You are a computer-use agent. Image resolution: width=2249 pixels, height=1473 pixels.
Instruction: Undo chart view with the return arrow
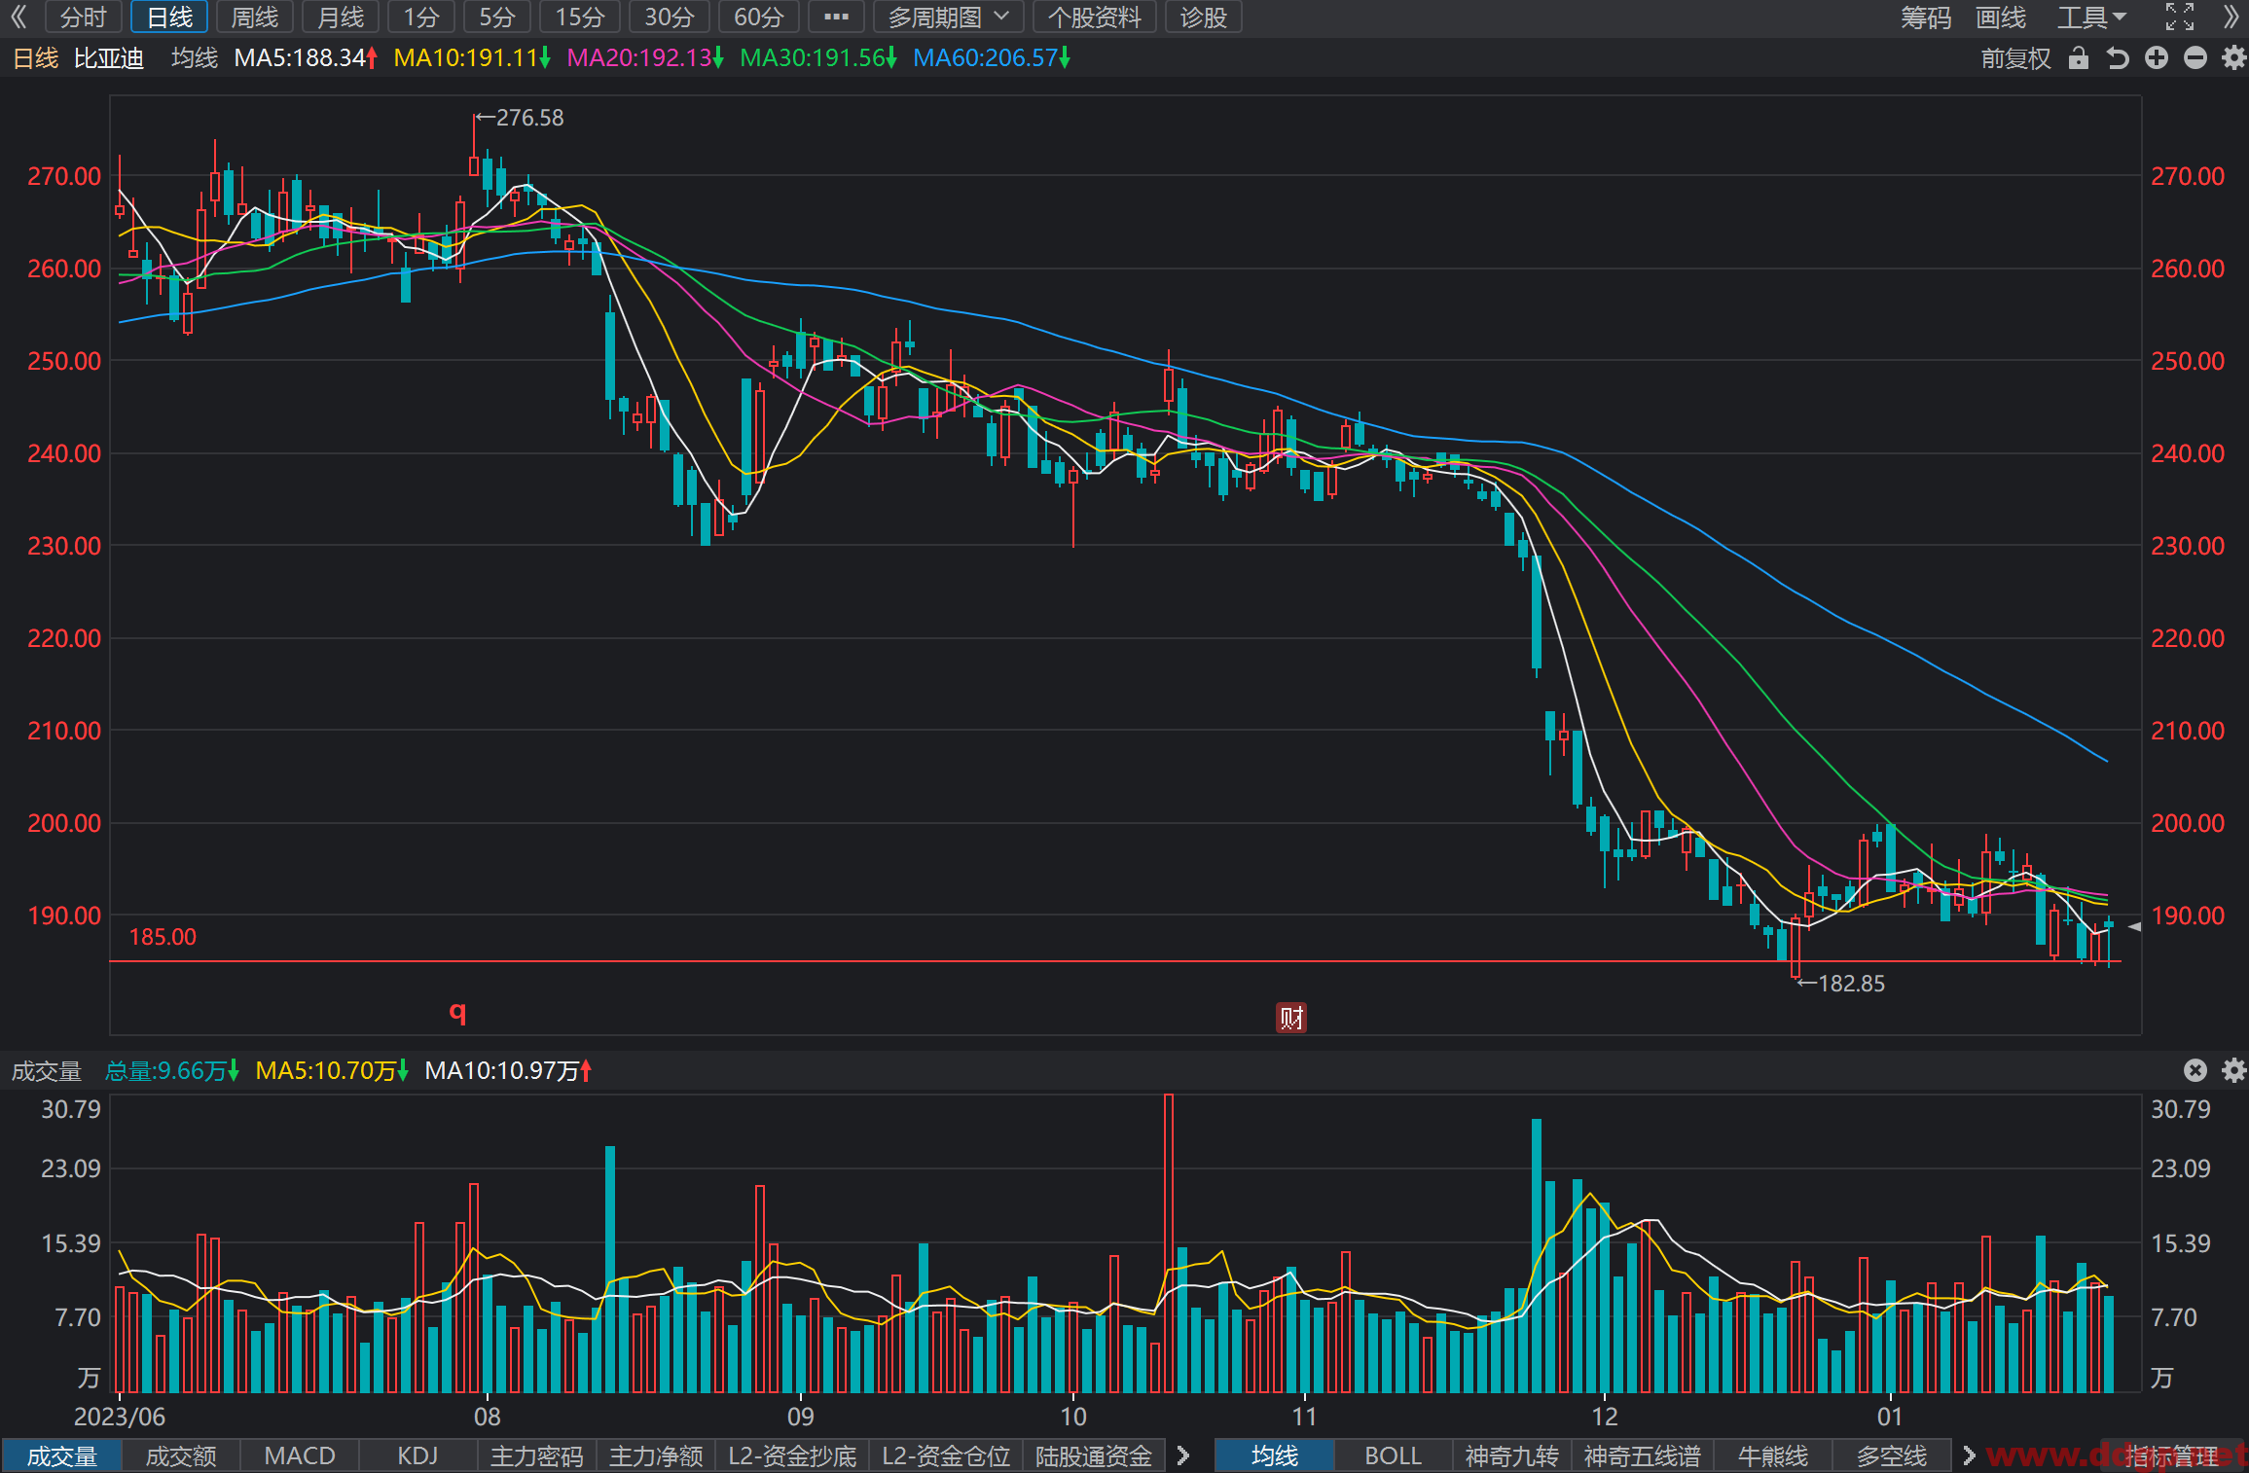(2118, 58)
